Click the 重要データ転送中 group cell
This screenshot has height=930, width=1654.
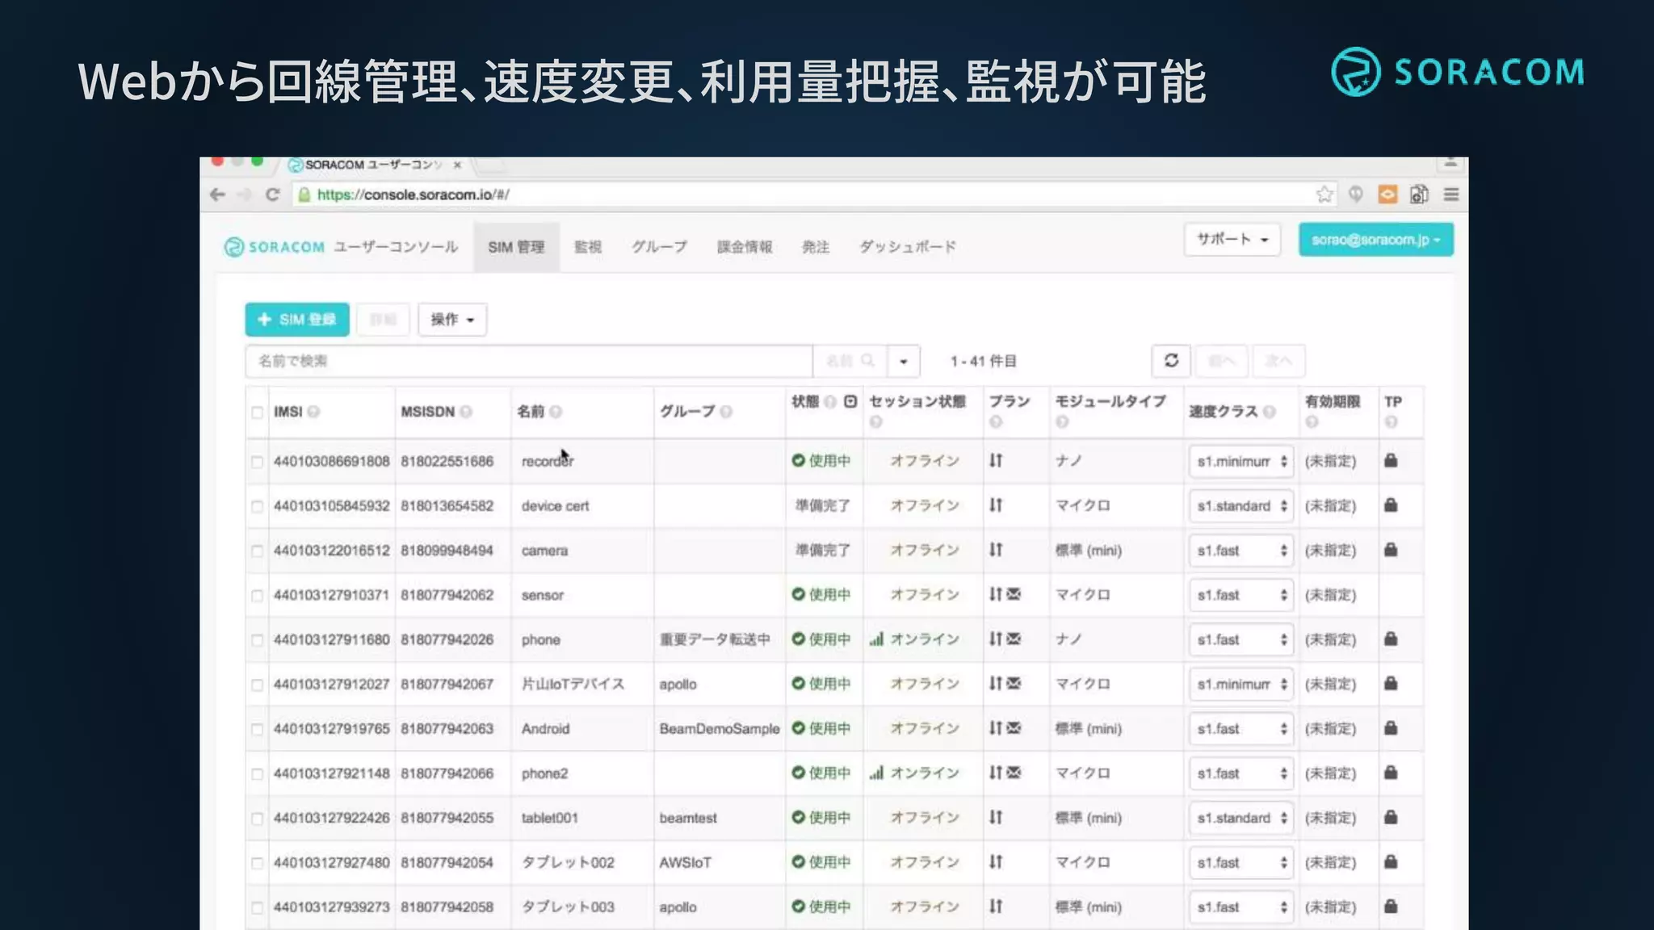coord(715,639)
